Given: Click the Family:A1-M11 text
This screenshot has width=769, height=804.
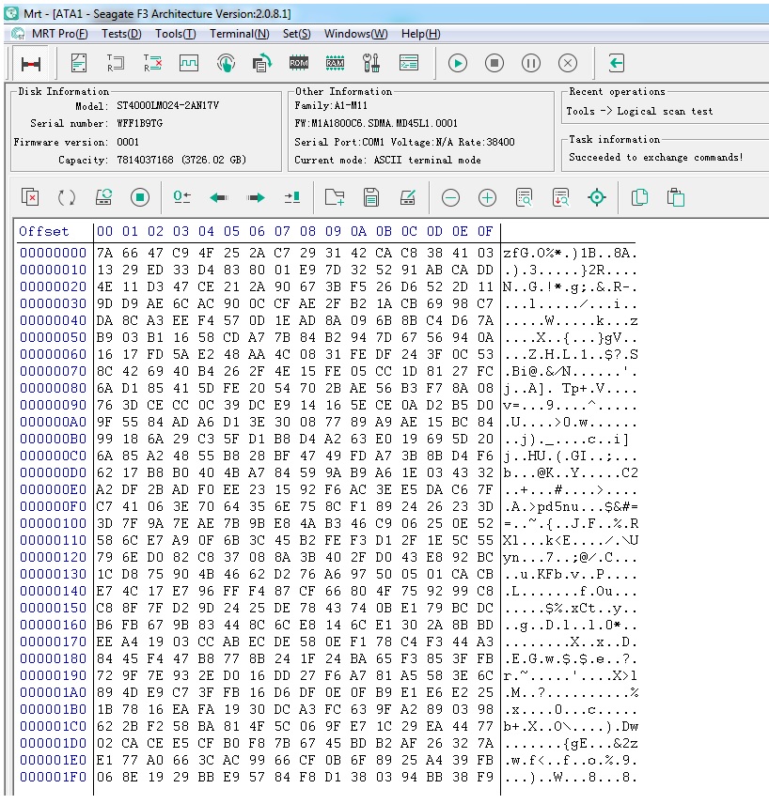Looking at the screenshot, I should click(x=331, y=105).
